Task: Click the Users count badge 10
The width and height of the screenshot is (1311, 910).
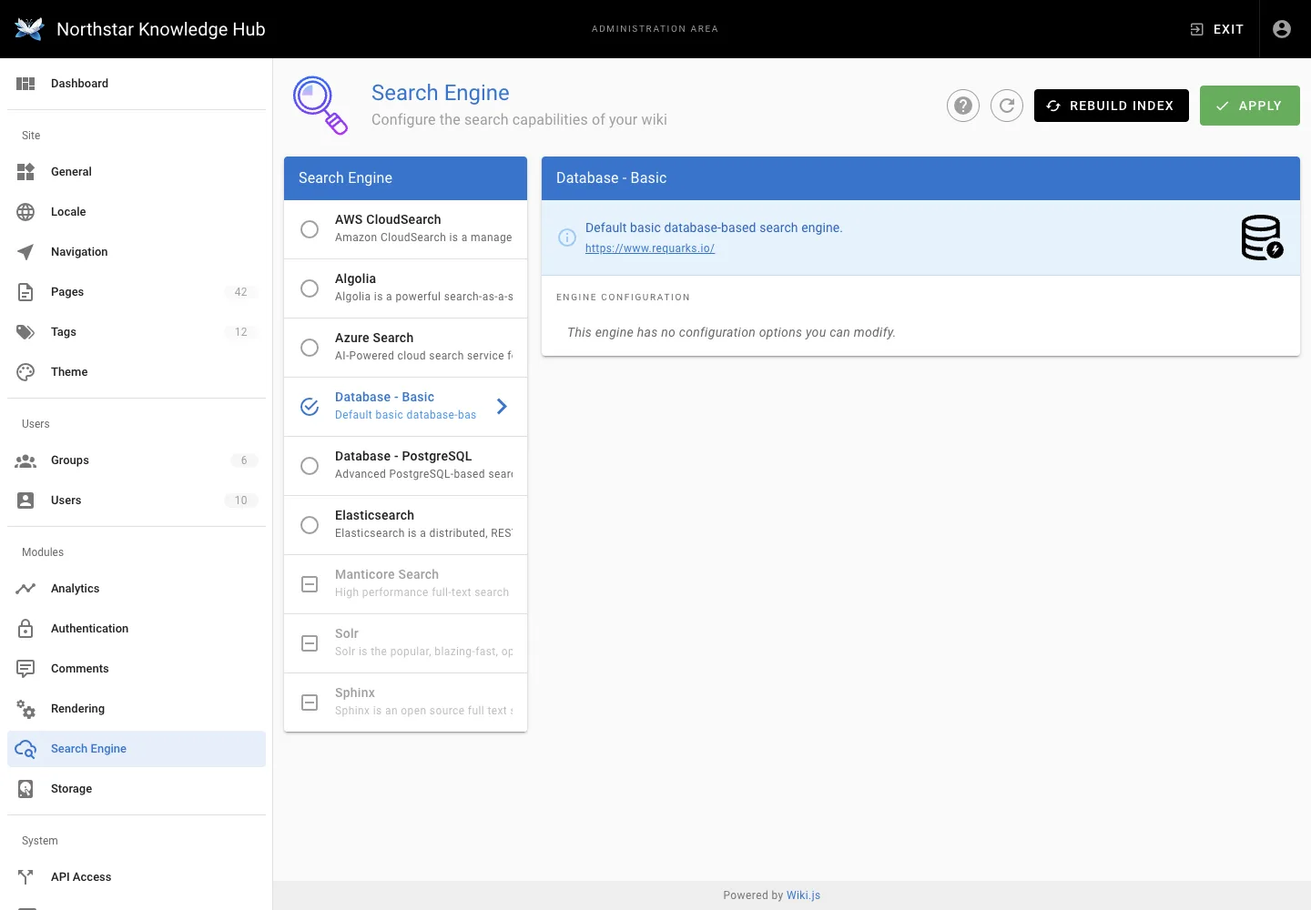Action: [240, 500]
